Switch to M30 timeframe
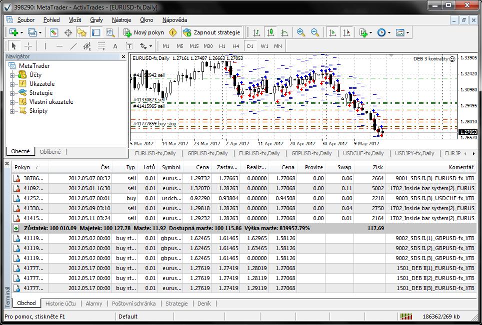The width and height of the screenshot is (482, 325). [208, 46]
